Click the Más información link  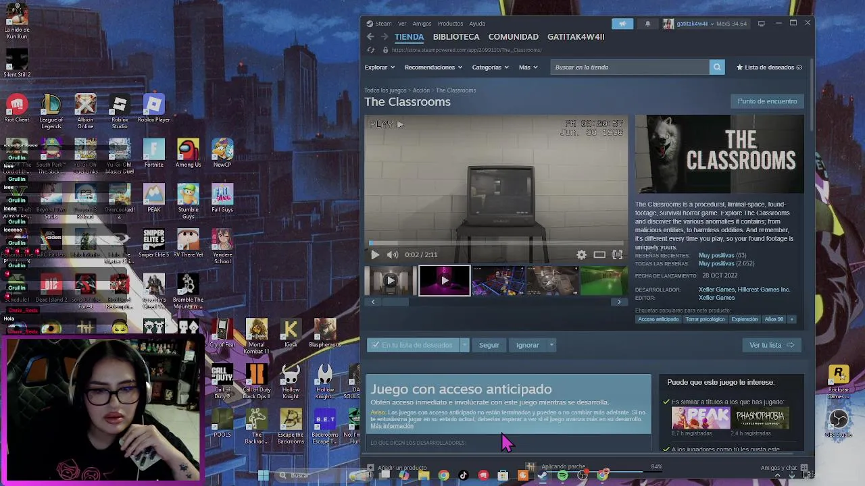click(392, 427)
